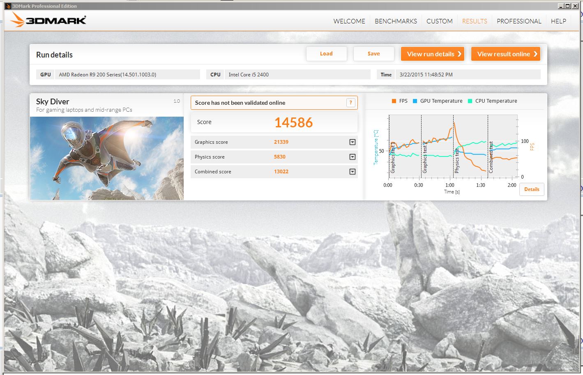Click the orange FPS legend swatch

(x=394, y=101)
